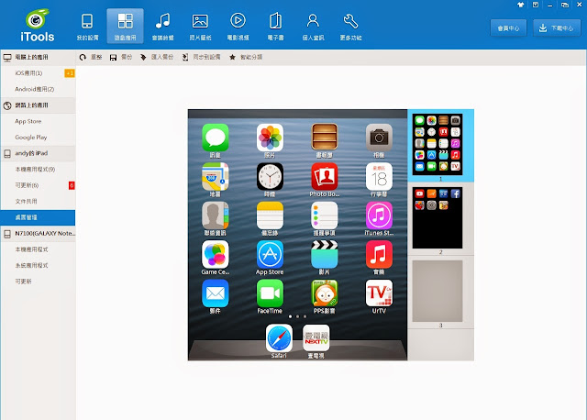Open the More tools wrench tab
The image size is (587, 420).
click(350, 27)
